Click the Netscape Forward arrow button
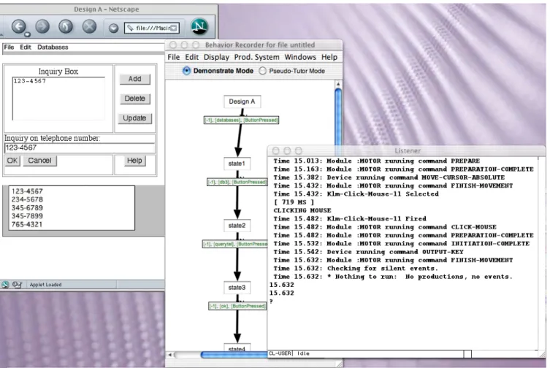The height and width of the screenshot is (368, 550). point(42,26)
